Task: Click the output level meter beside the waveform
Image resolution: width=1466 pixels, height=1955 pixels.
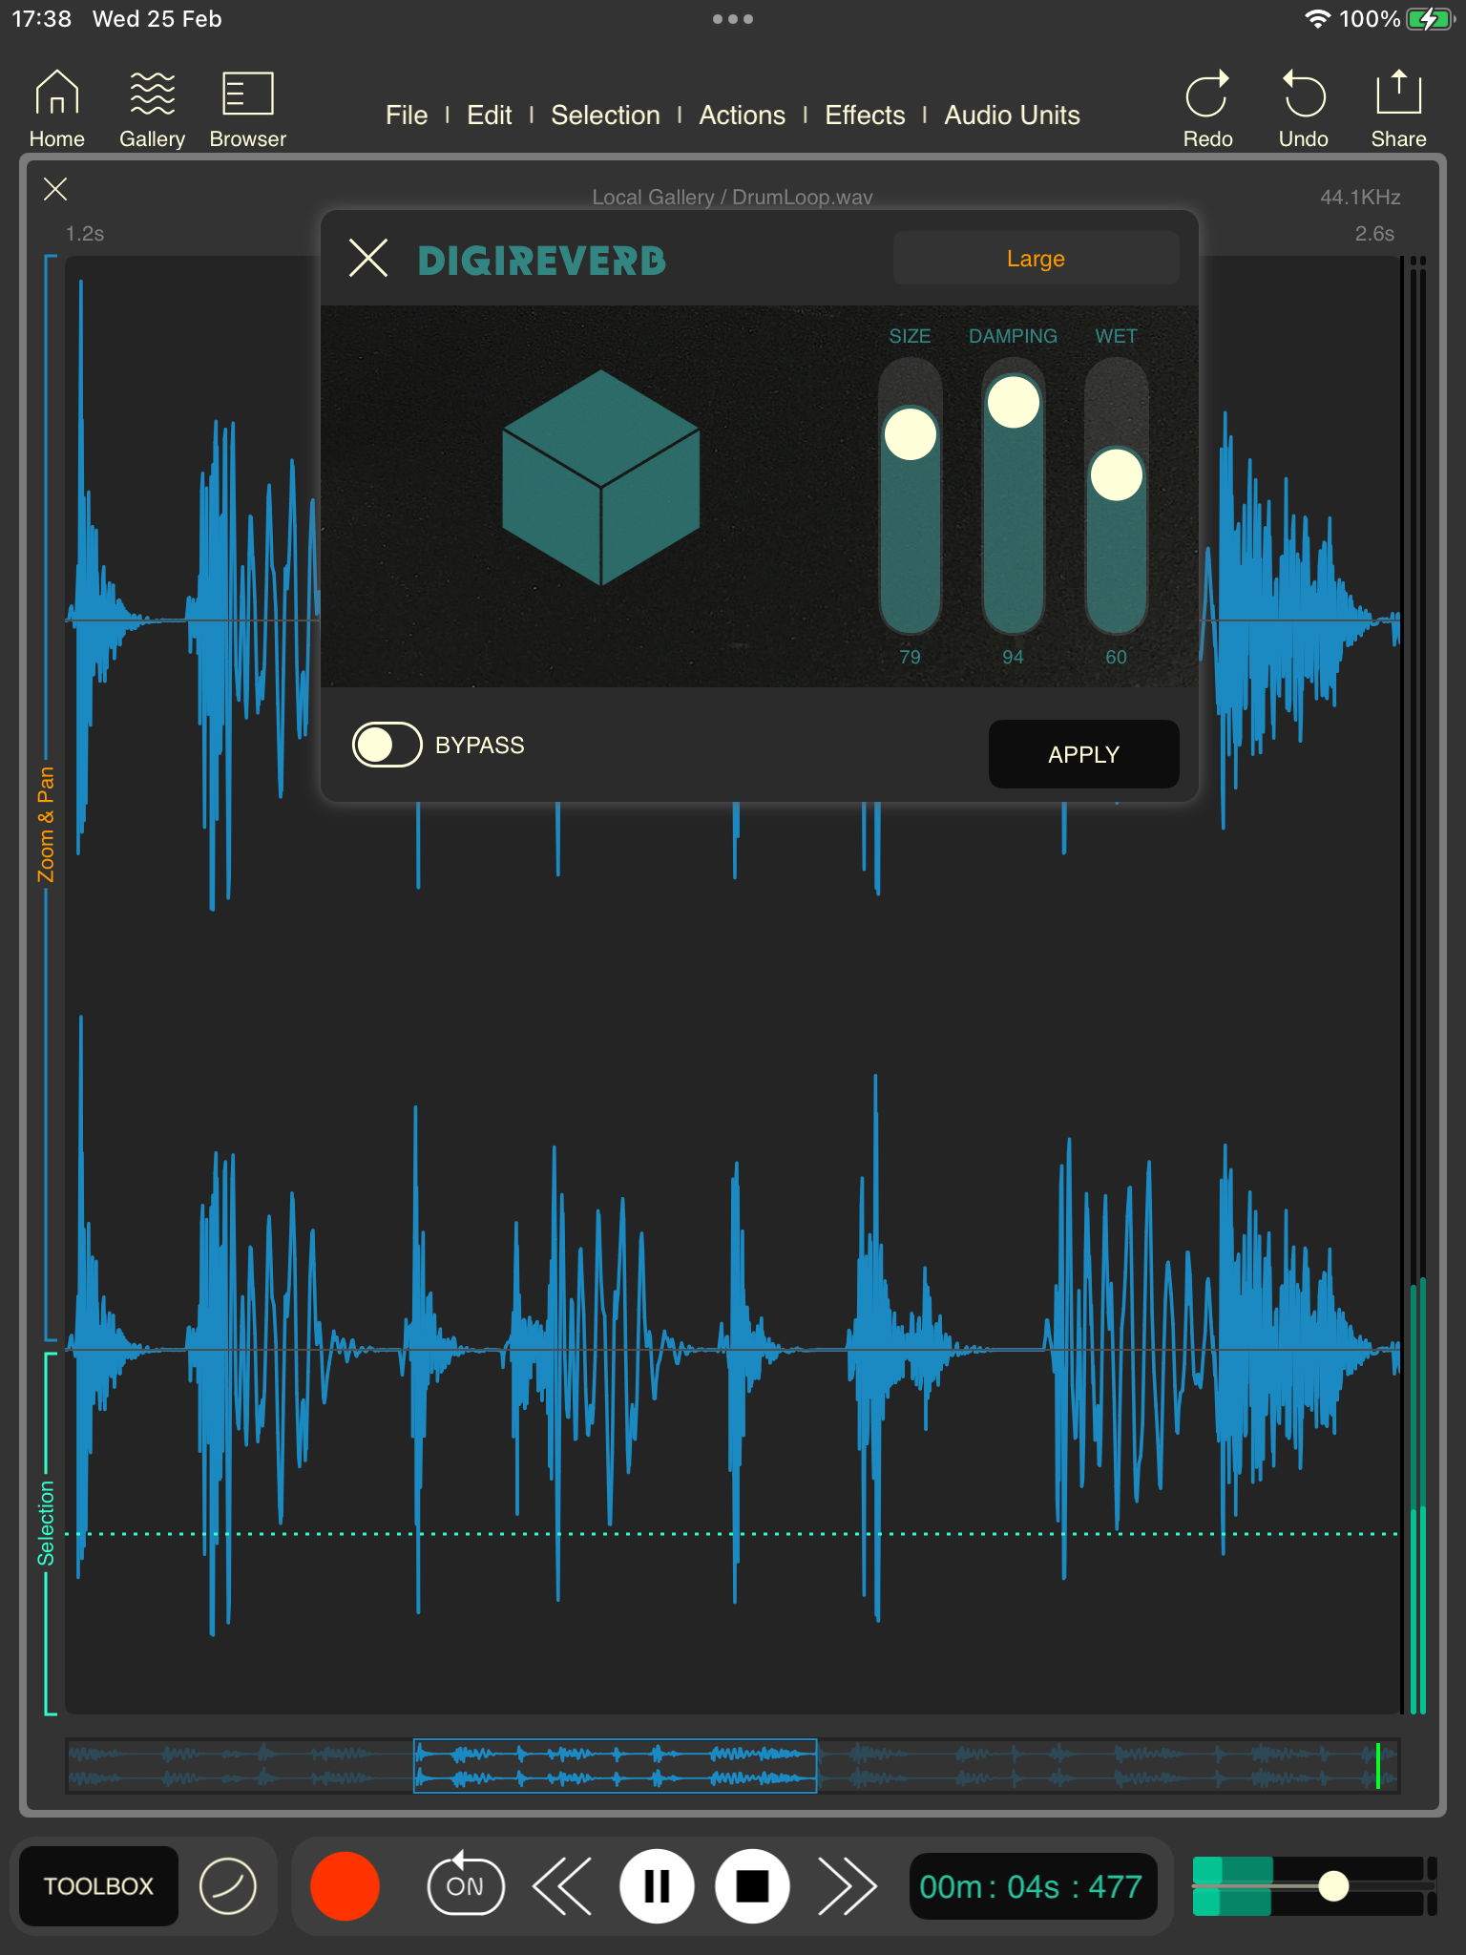Action: [x=1417, y=983]
